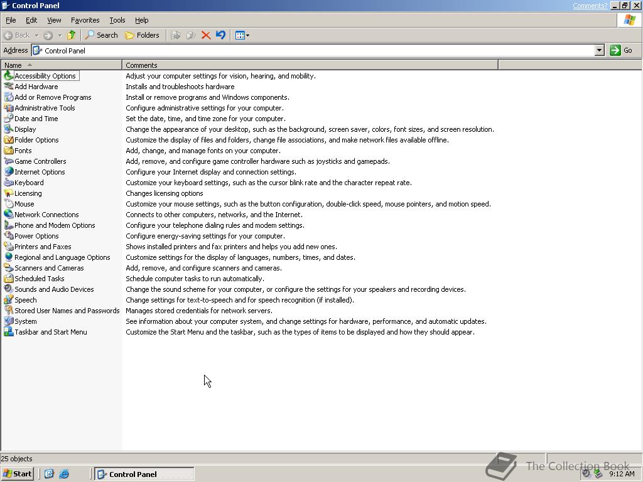Click the Show Desktop quick launch icon
Screen dimensions: 643x482
click(49, 474)
